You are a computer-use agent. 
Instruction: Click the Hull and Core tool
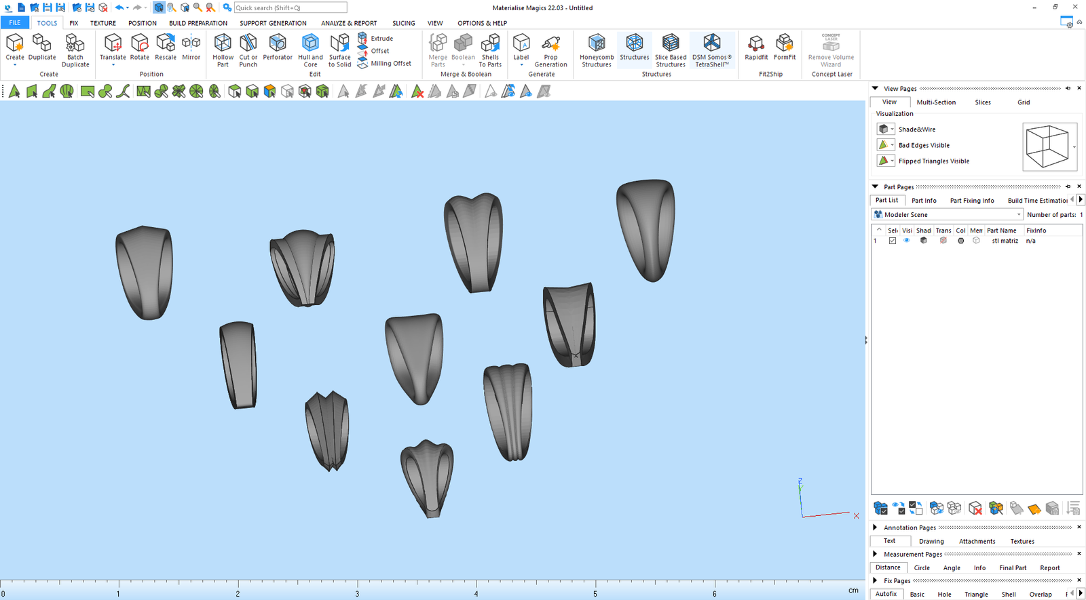point(310,50)
